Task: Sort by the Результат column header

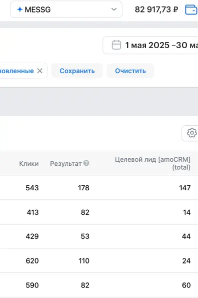Action: (x=66, y=163)
